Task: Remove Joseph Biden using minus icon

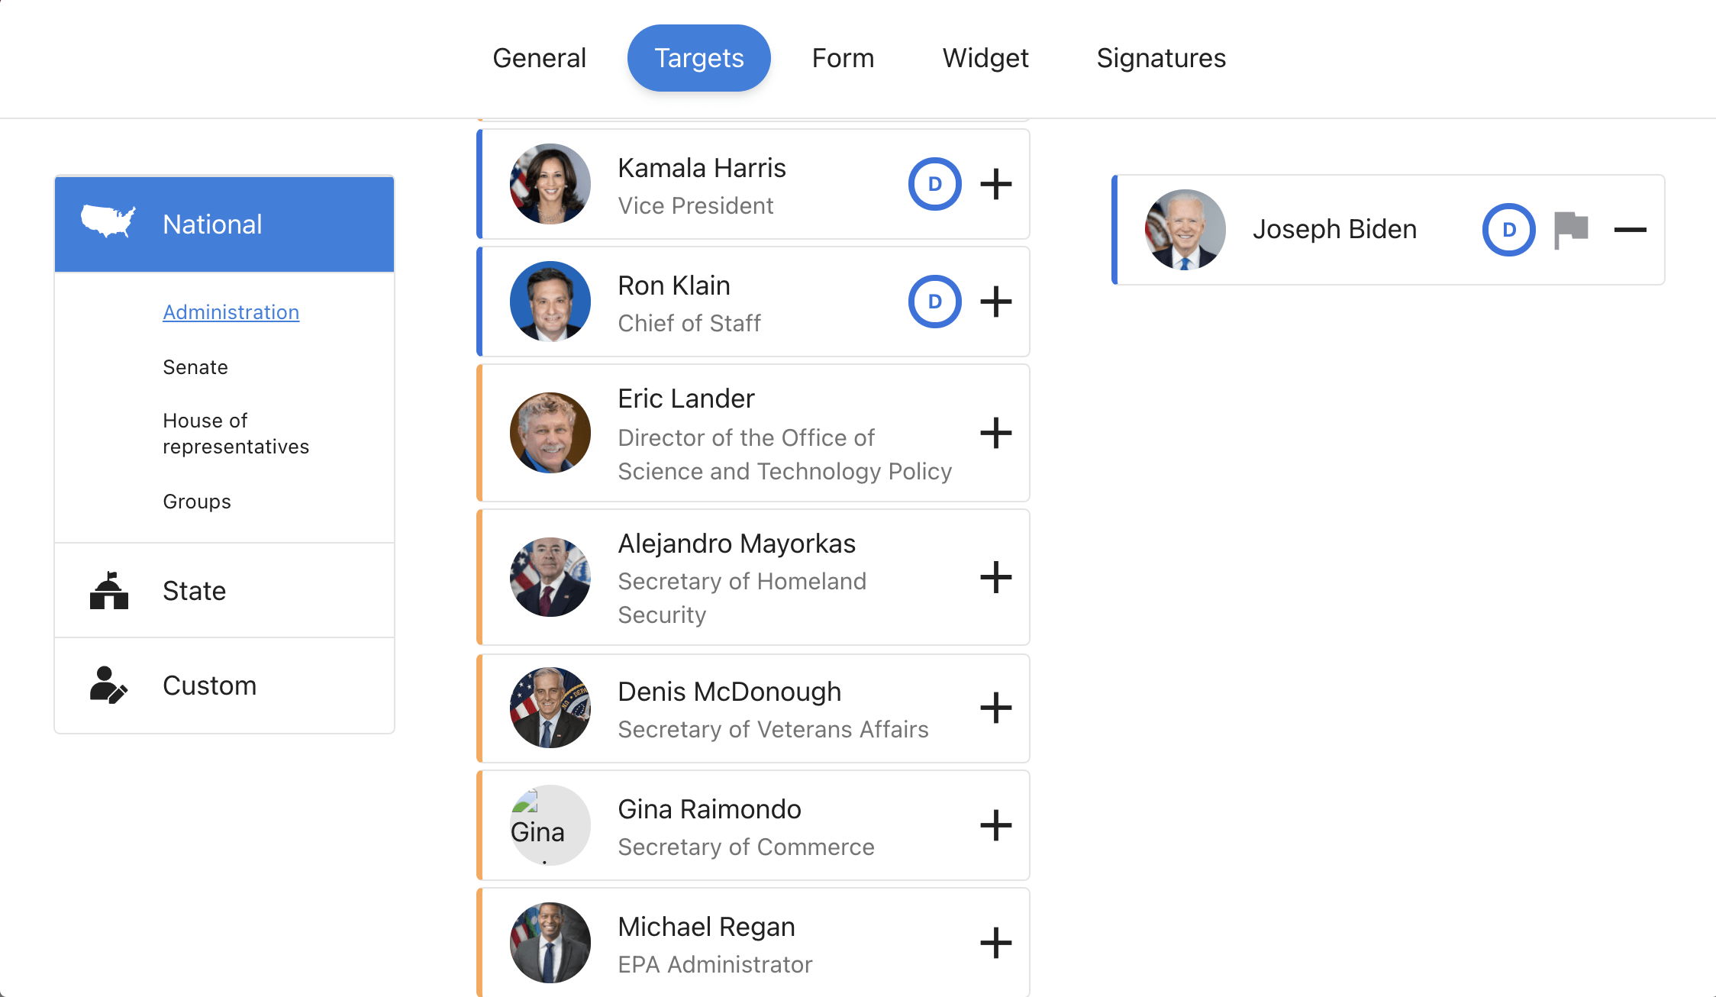Action: tap(1630, 230)
